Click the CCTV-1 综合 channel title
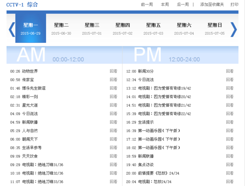 [x=22, y=4]
